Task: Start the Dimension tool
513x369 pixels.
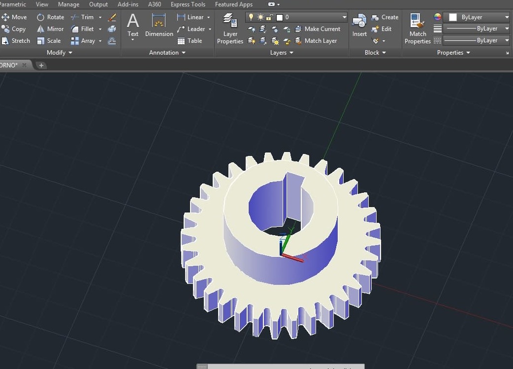Action: [159, 25]
